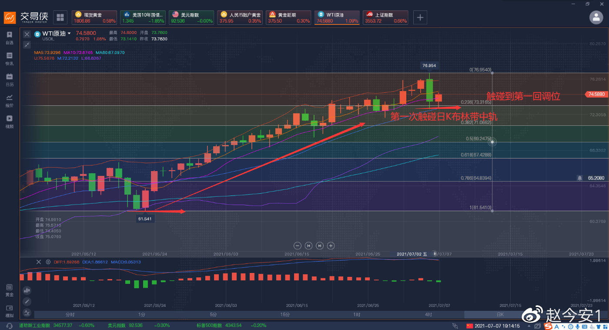Toggle the 65.2080 price alert bell
The height and width of the screenshot is (330, 609).
(x=579, y=178)
